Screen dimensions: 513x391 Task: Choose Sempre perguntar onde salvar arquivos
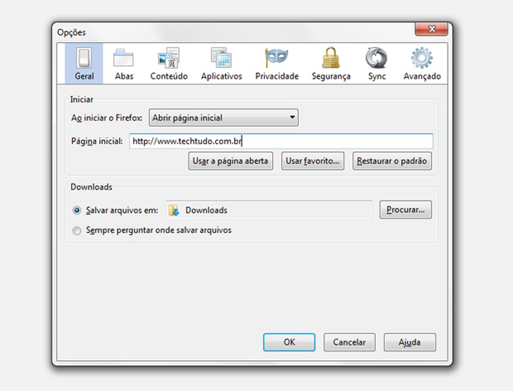[77, 231]
